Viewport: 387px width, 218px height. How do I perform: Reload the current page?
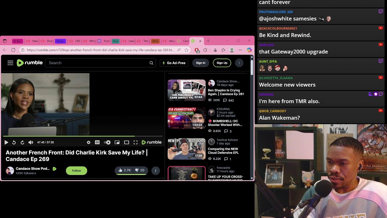[13, 50]
